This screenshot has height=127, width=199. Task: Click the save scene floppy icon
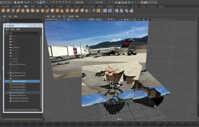(22, 2)
